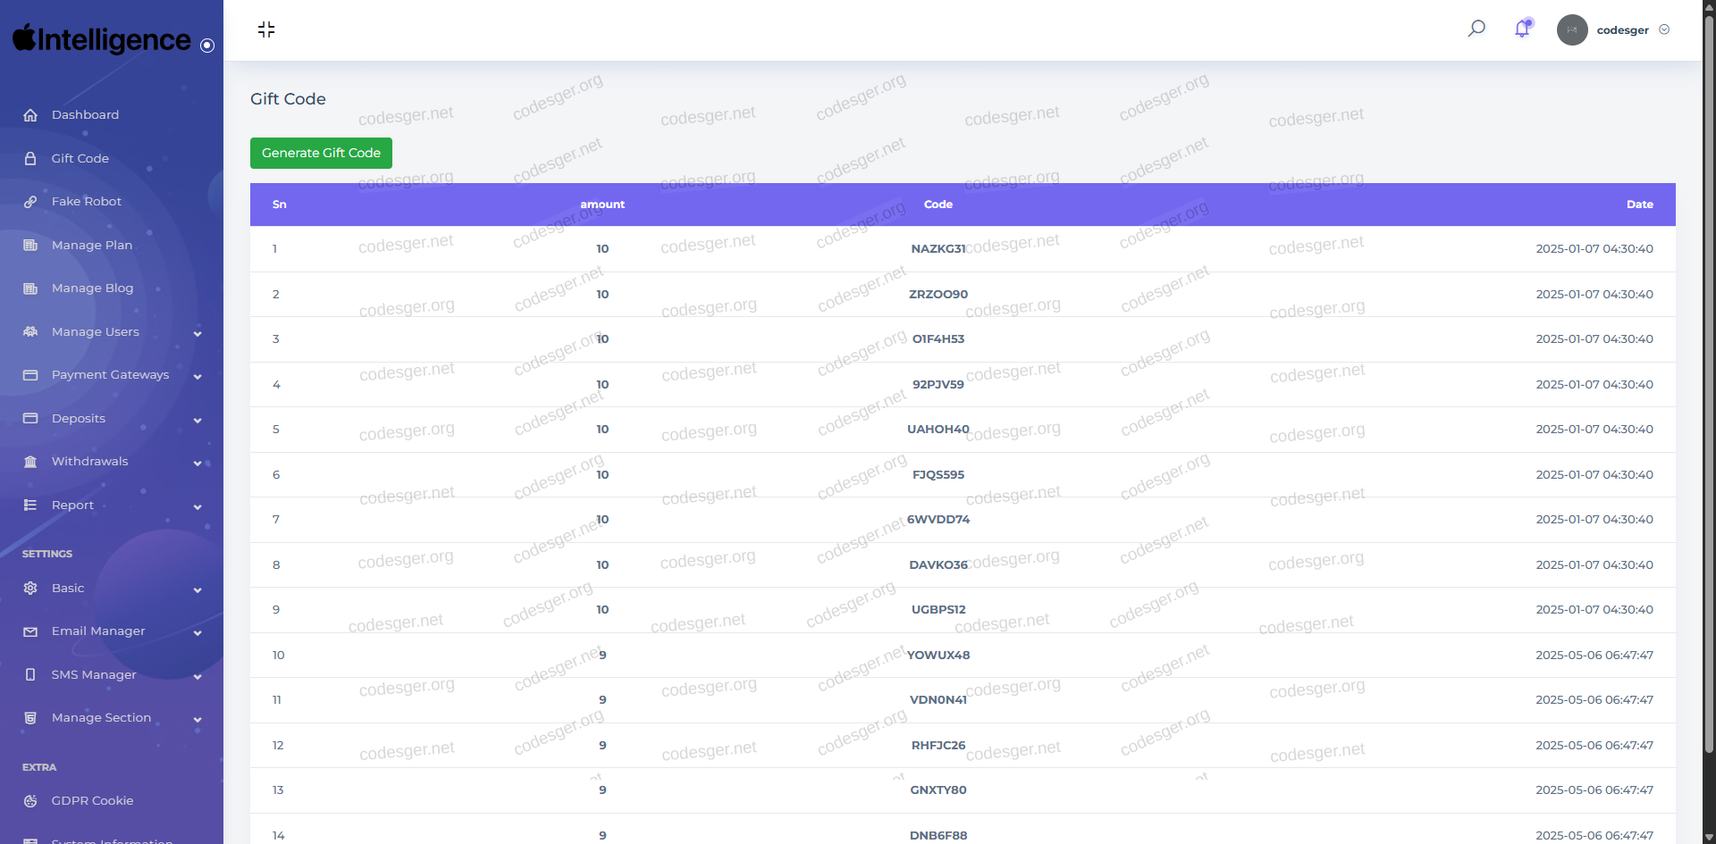Click the Gift Code lock icon
This screenshot has width=1716, height=844.
point(30,159)
